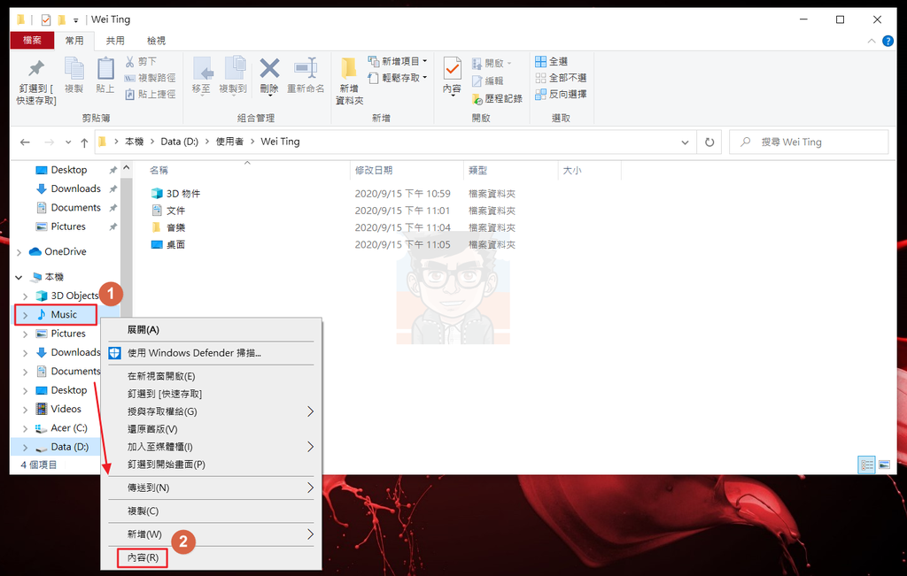The image size is (907, 576).
Task: Open the Quick Access Toolbar customize dropdown
Action: coord(76,20)
